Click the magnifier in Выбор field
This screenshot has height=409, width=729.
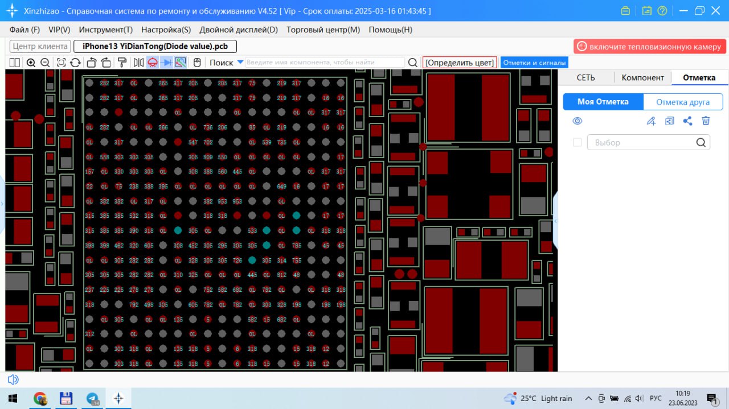click(701, 142)
